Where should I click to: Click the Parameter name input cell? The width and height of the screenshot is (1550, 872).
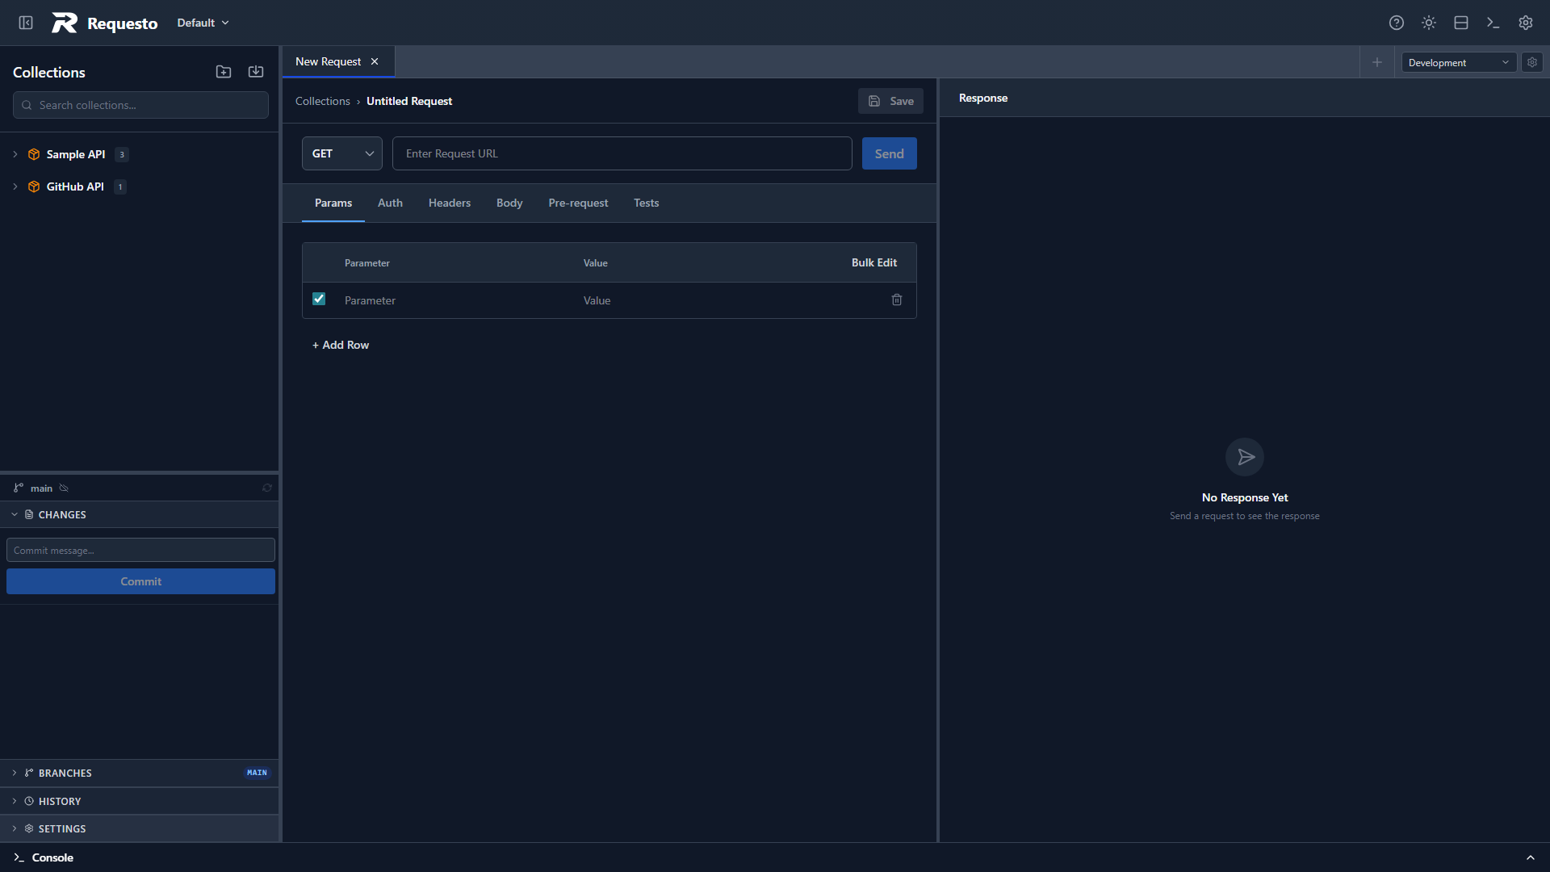(456, 300)
